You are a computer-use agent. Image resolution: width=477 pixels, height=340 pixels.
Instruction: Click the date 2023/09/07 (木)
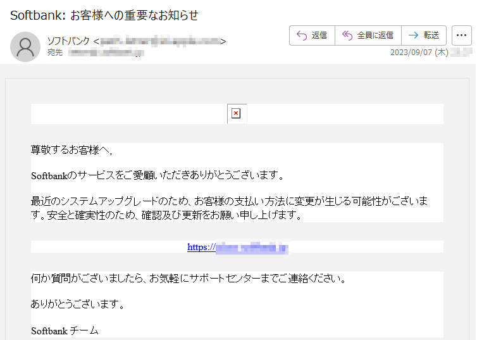click(419, 53)
